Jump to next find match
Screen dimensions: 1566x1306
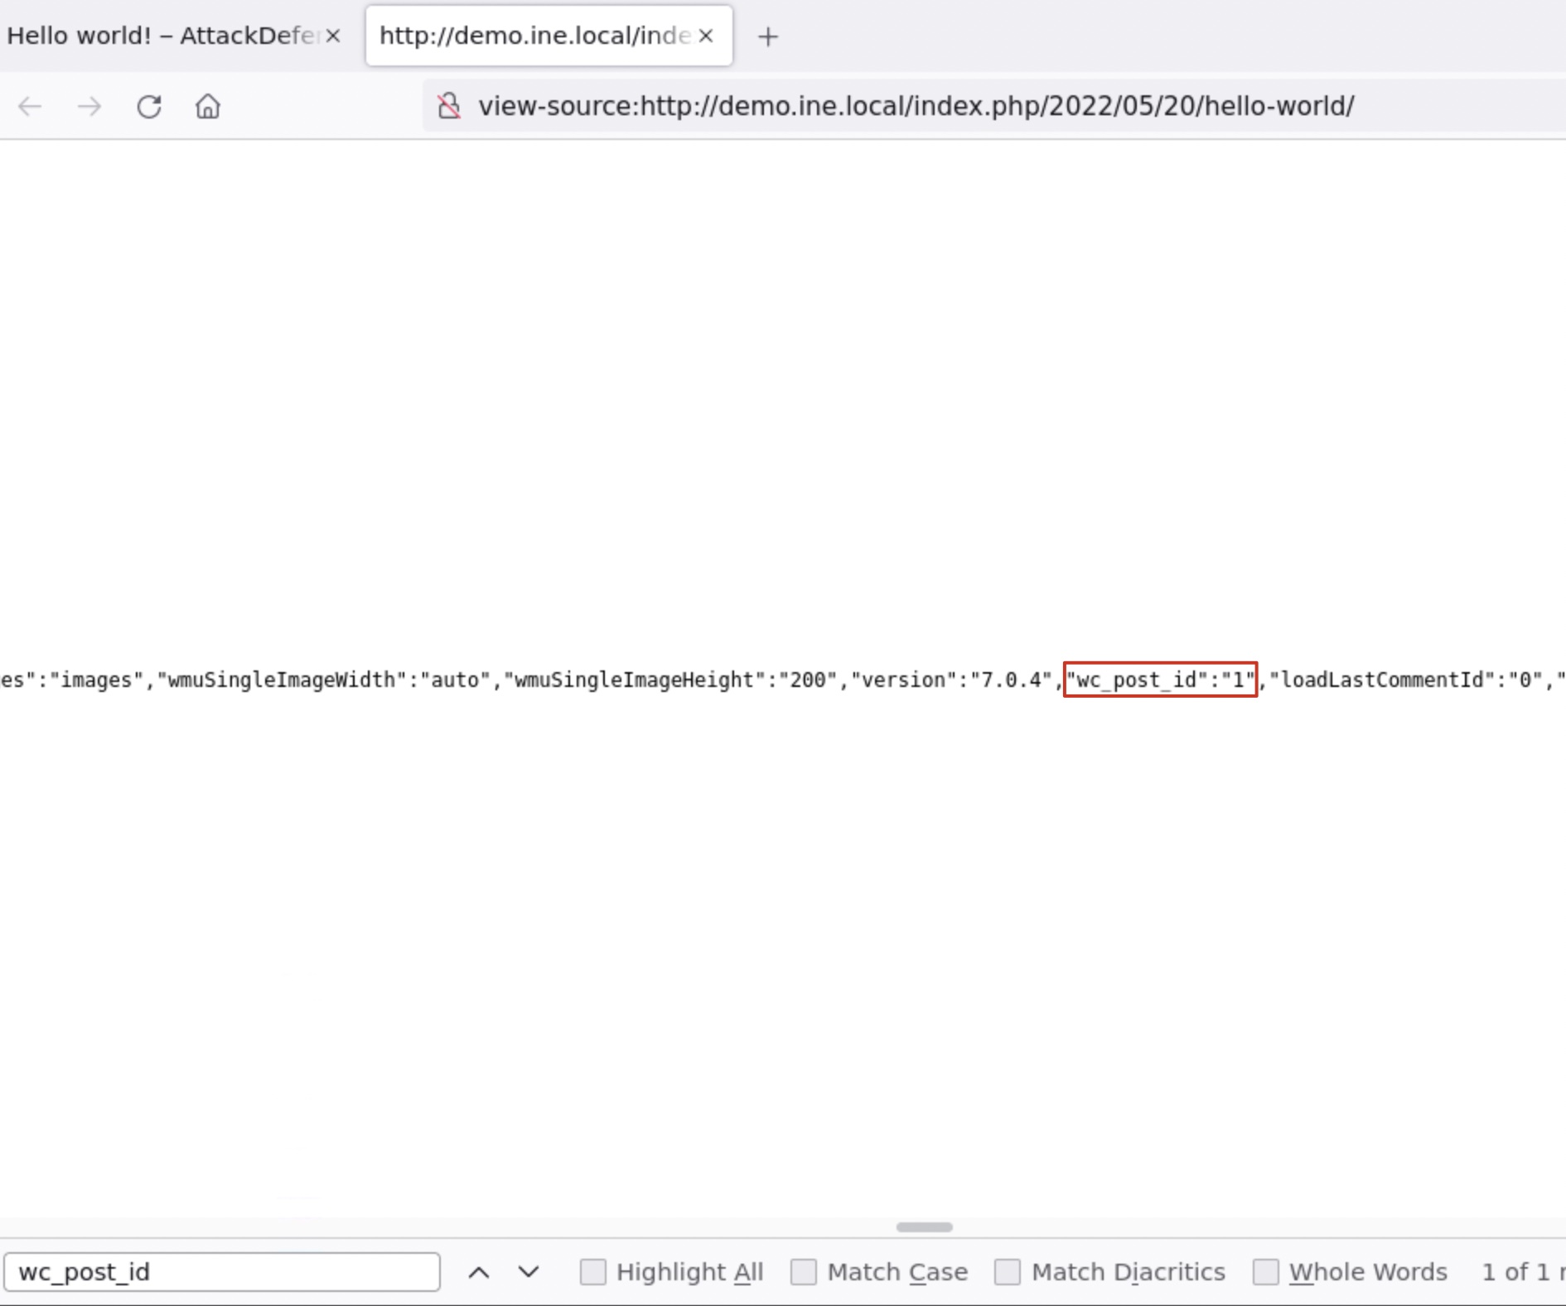coord(528,1272)
